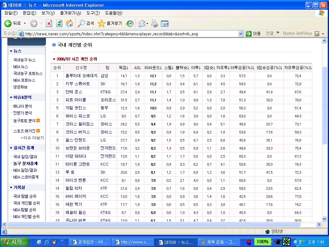Refresh the page with green arrows icon
Viewport: 329px width, 247px height.
[x=59, y=23]
